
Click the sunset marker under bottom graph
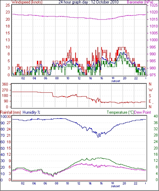point(115,186)
